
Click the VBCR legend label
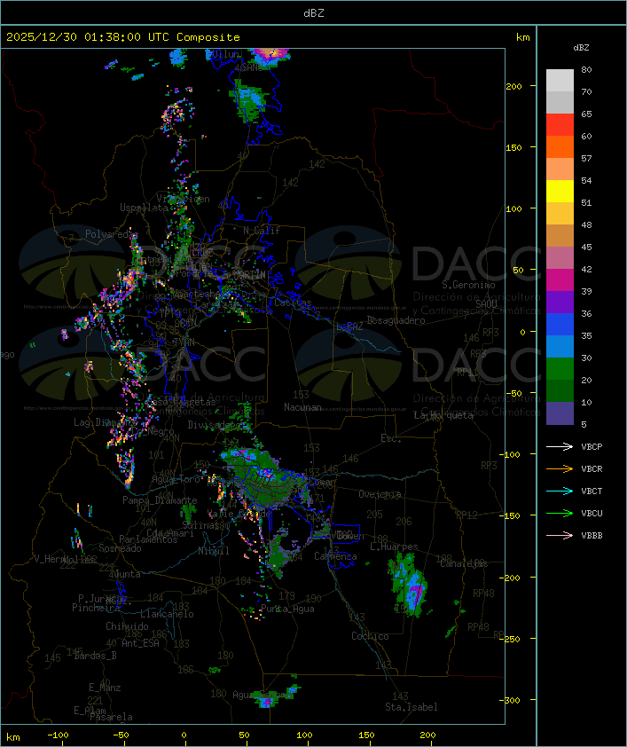click(x=592, y=468)
